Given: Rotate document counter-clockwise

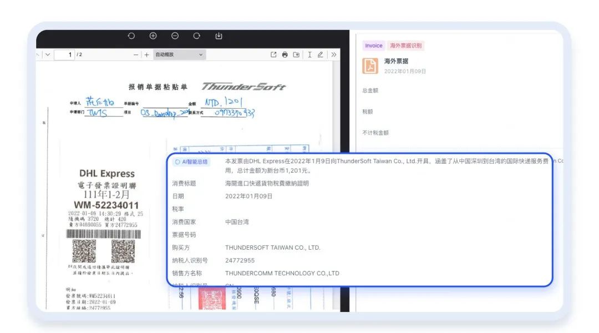Looking at the screenshot, I should 131,36.
